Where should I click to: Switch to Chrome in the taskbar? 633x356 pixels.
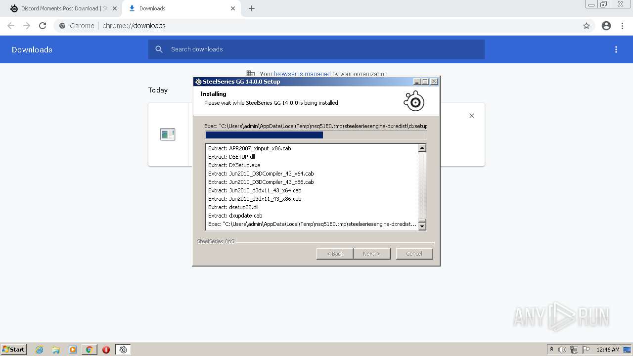coord(90,350)
